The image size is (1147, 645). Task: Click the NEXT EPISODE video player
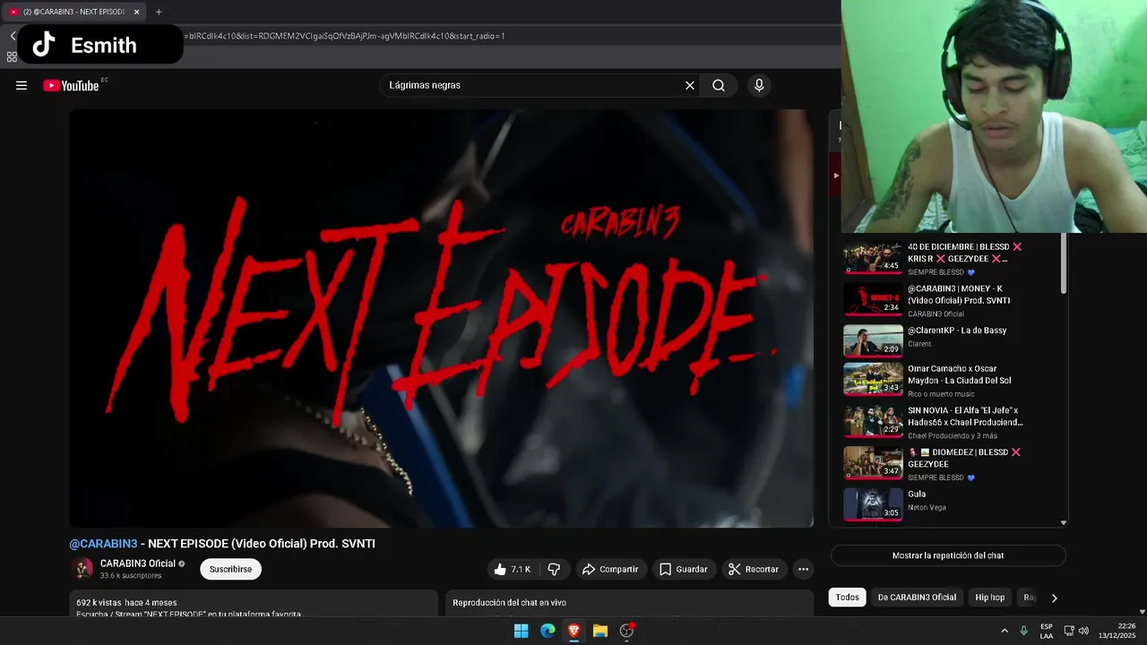441,318
